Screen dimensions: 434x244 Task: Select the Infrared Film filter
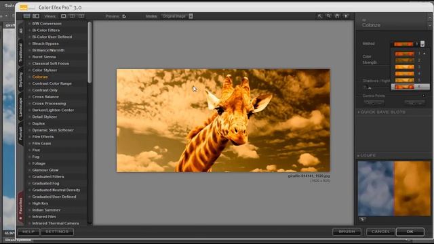click(x=44, y=217)
